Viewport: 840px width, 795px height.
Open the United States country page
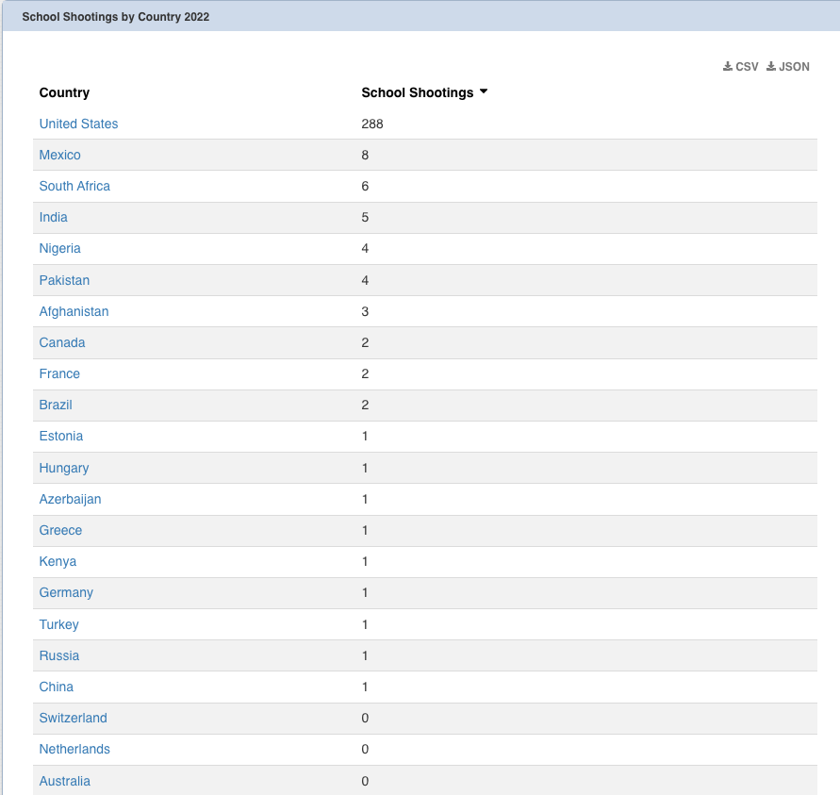click(78, 124)
